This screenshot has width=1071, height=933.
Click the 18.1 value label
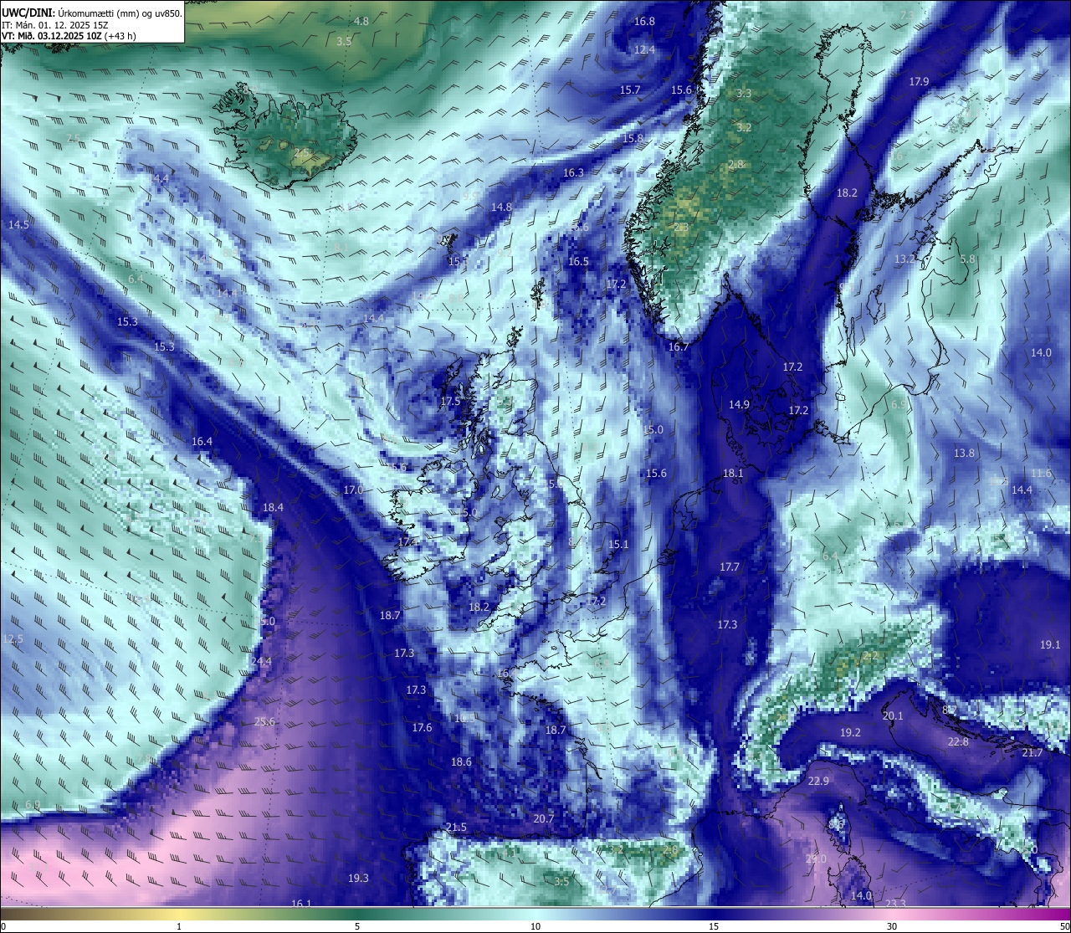pos(733,474)
